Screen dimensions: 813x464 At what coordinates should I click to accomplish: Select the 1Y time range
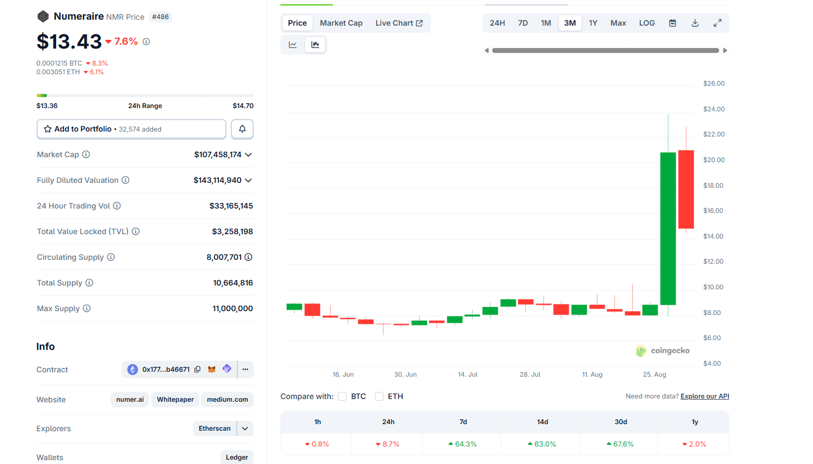[x=593, y=23]
